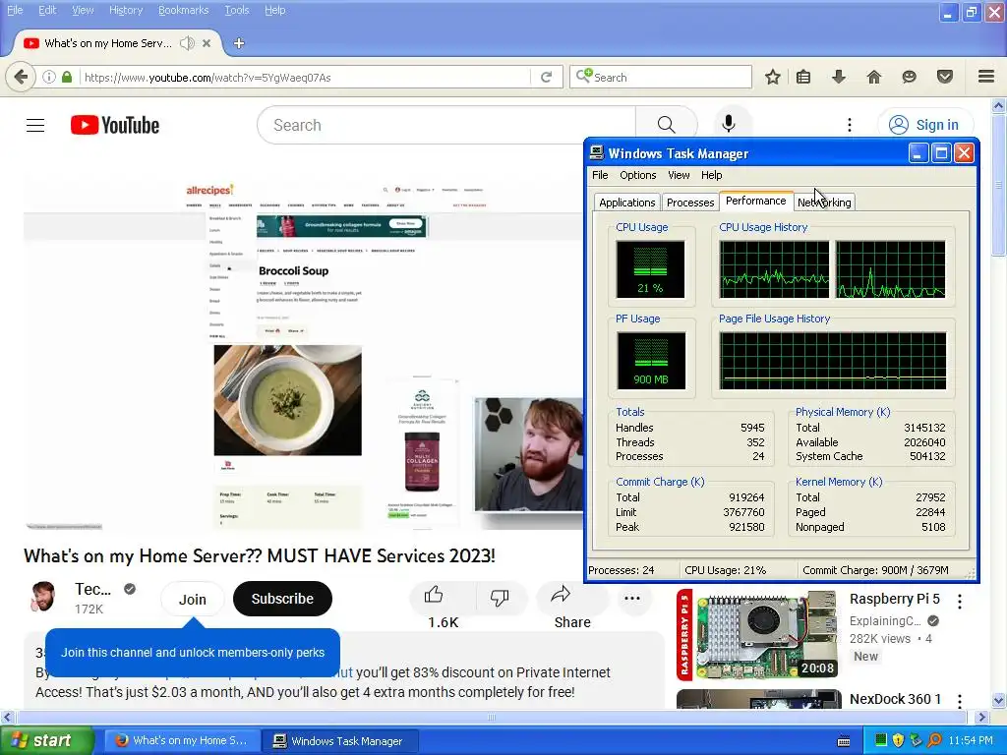Open a new tab with plus icon
The height and width of the screenshot is (755, 1007).
(x=239, y=43)
